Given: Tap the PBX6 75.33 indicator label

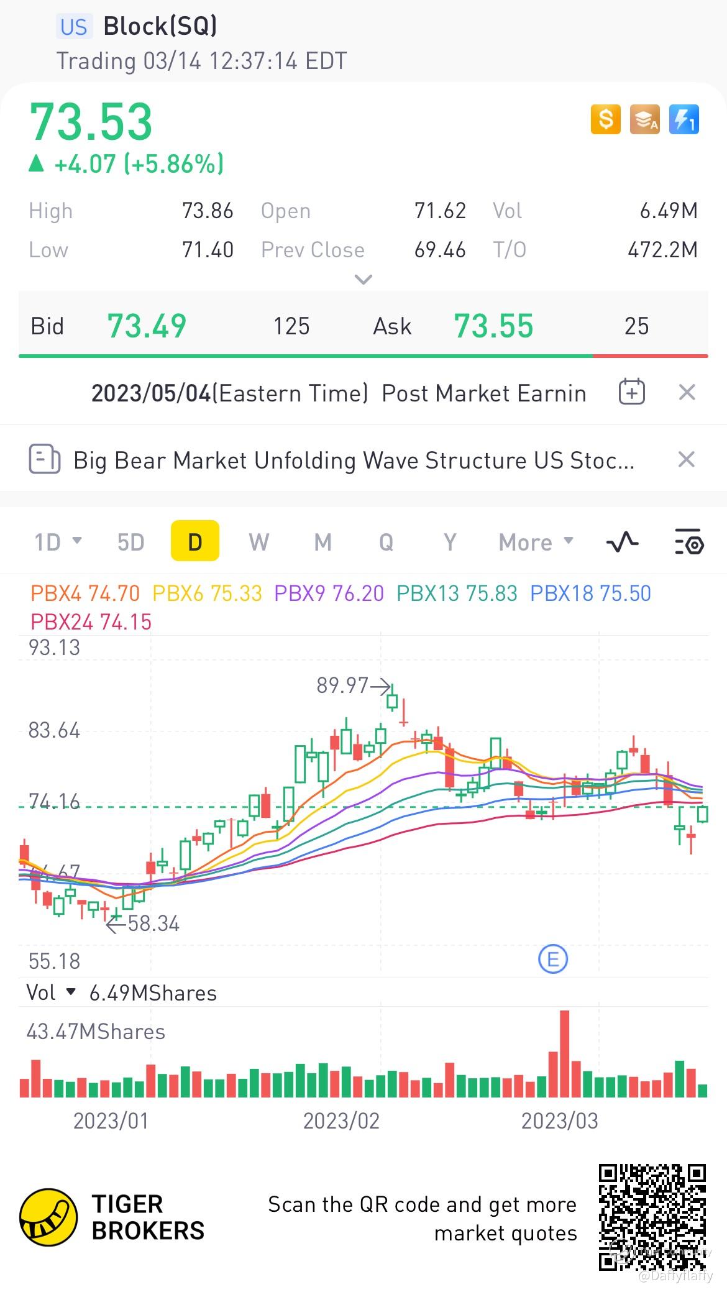Looking at the screenshot, I should (x=207, y=593).
